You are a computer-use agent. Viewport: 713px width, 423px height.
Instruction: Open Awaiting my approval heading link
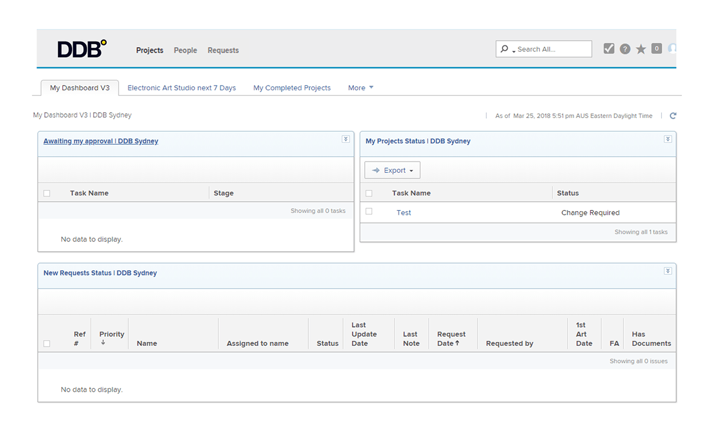101,141
